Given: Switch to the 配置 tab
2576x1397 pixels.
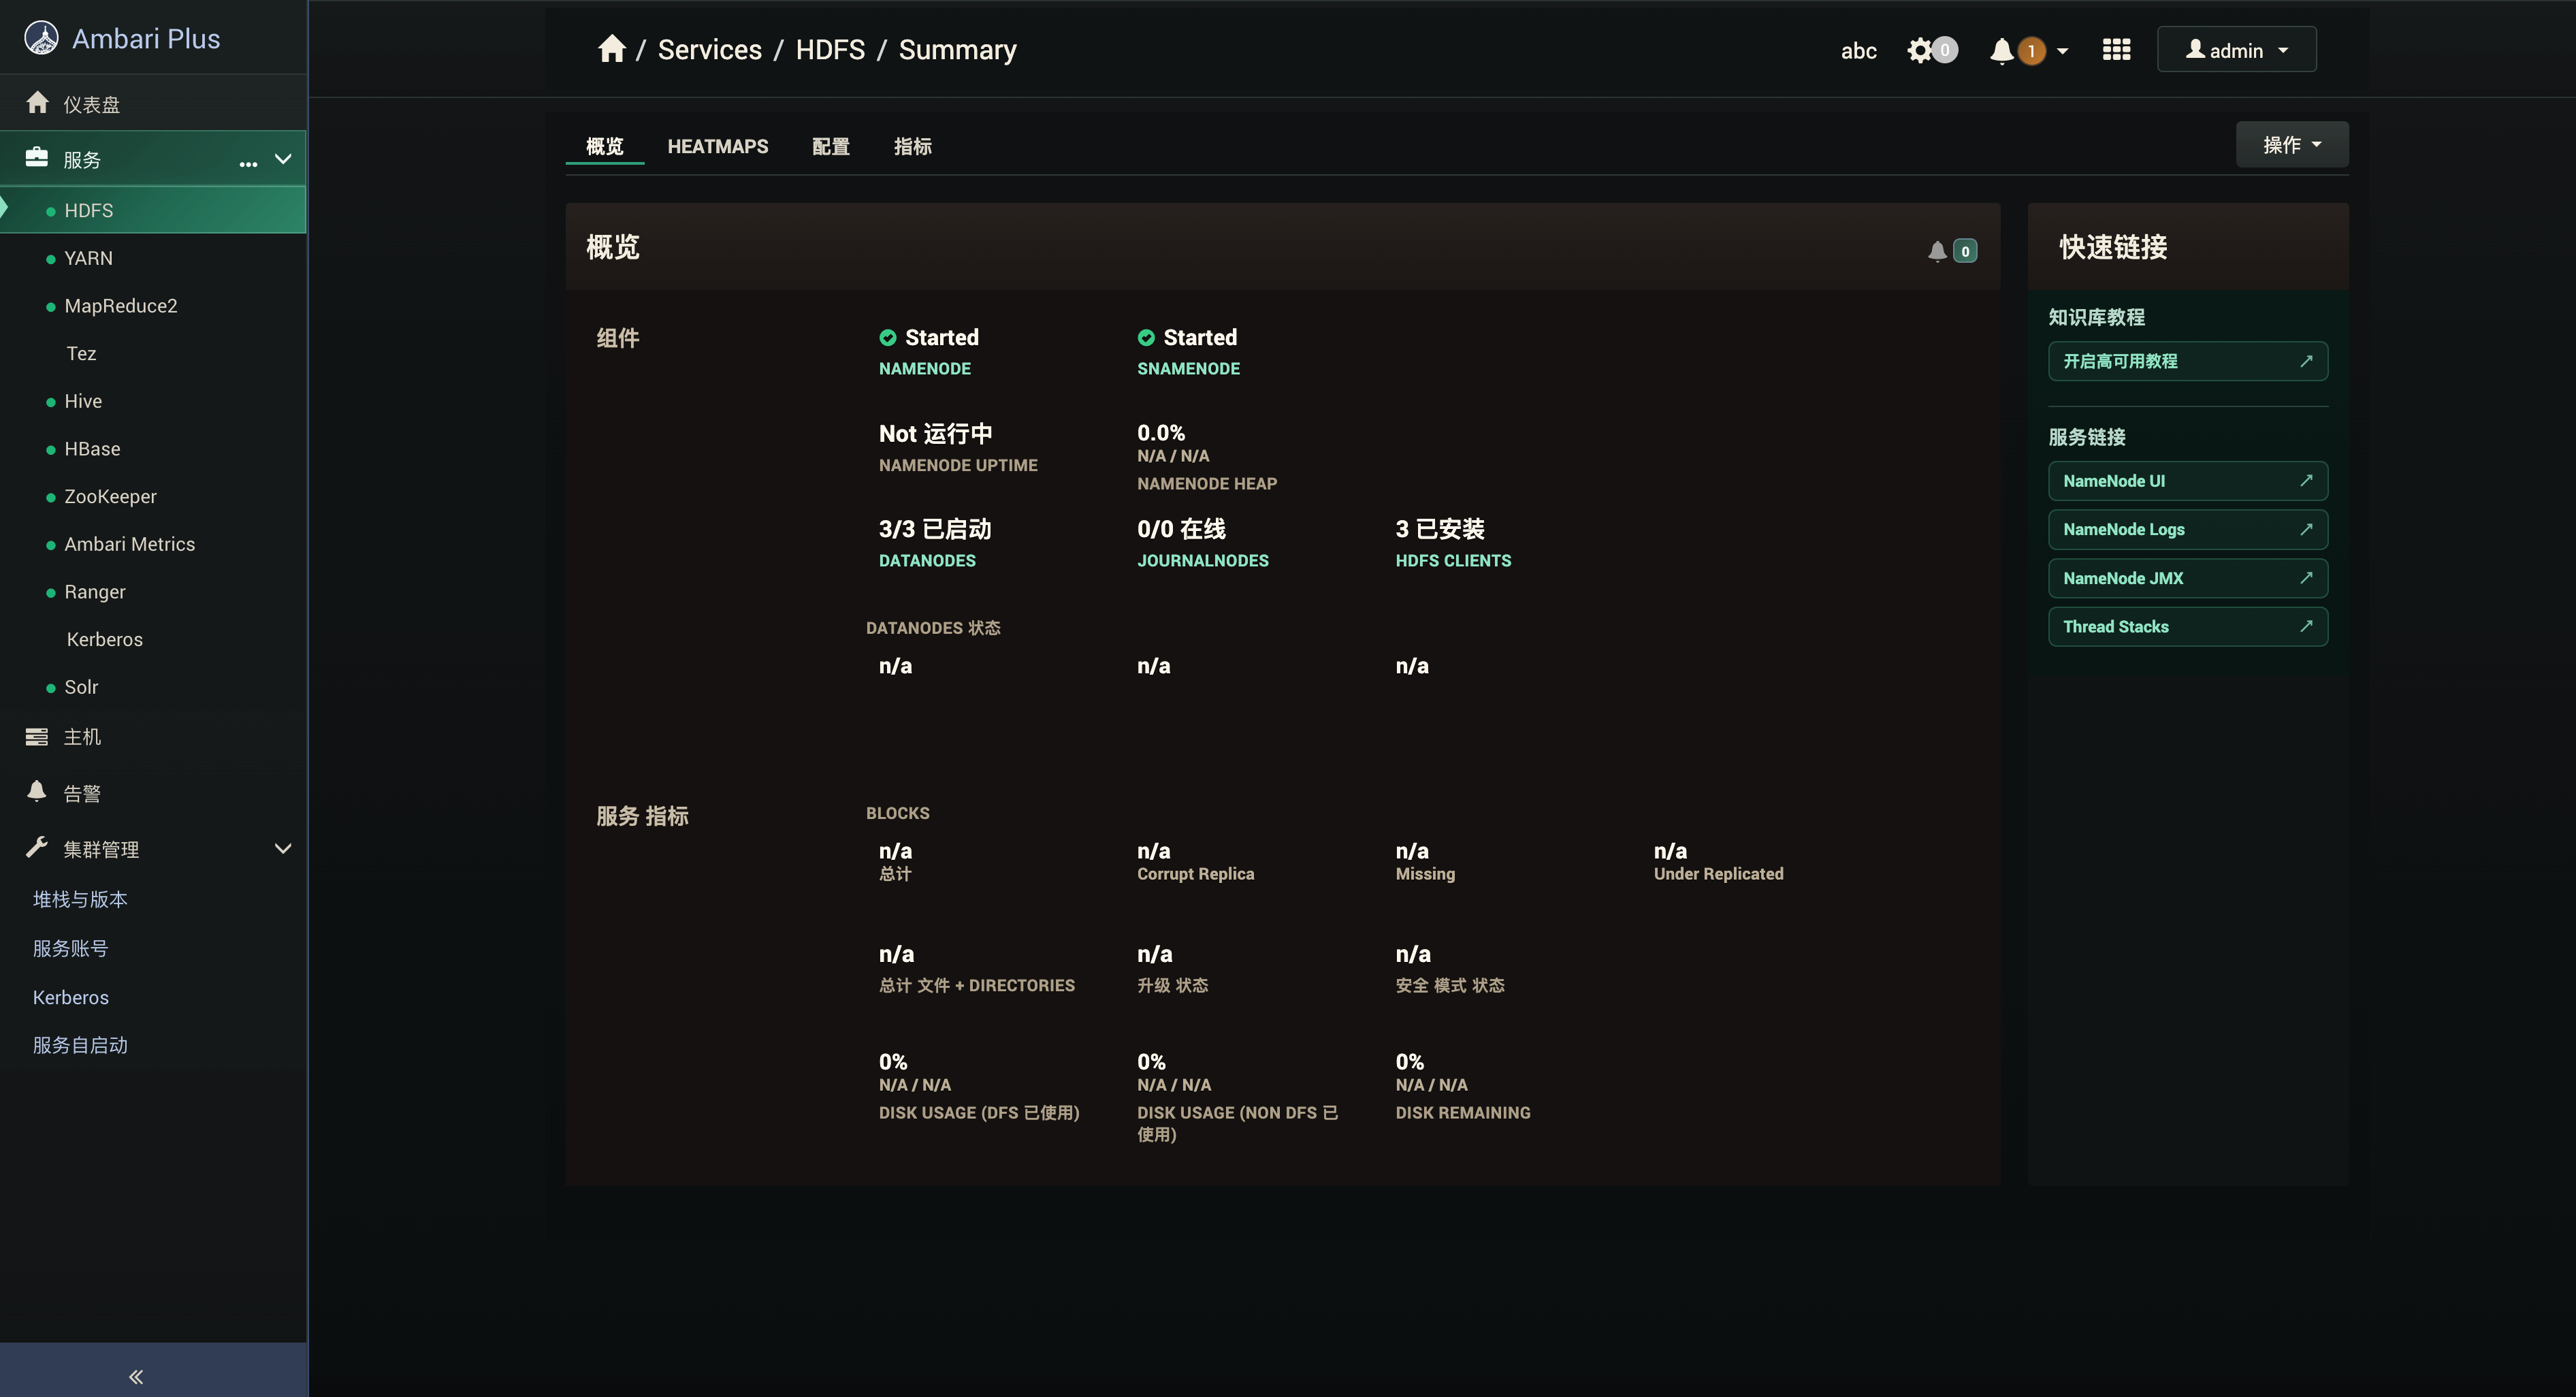Looking at the screenshot, I should 830,146.
